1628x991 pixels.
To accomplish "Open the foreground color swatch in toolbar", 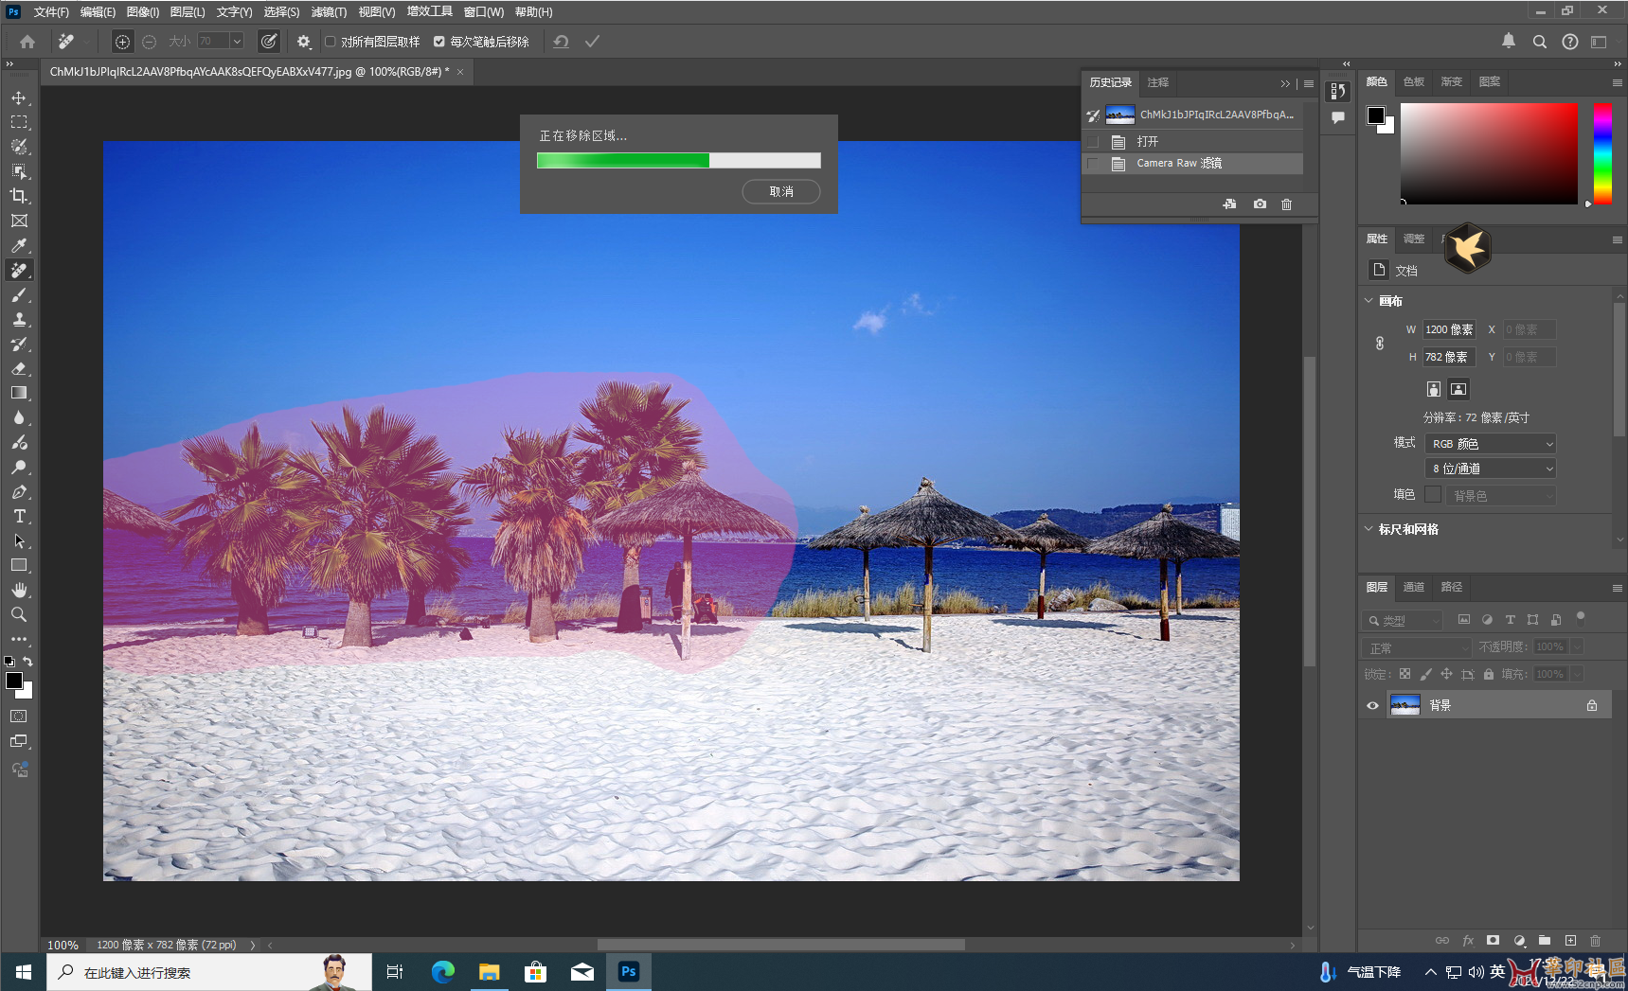I will (x=14, y=681).
